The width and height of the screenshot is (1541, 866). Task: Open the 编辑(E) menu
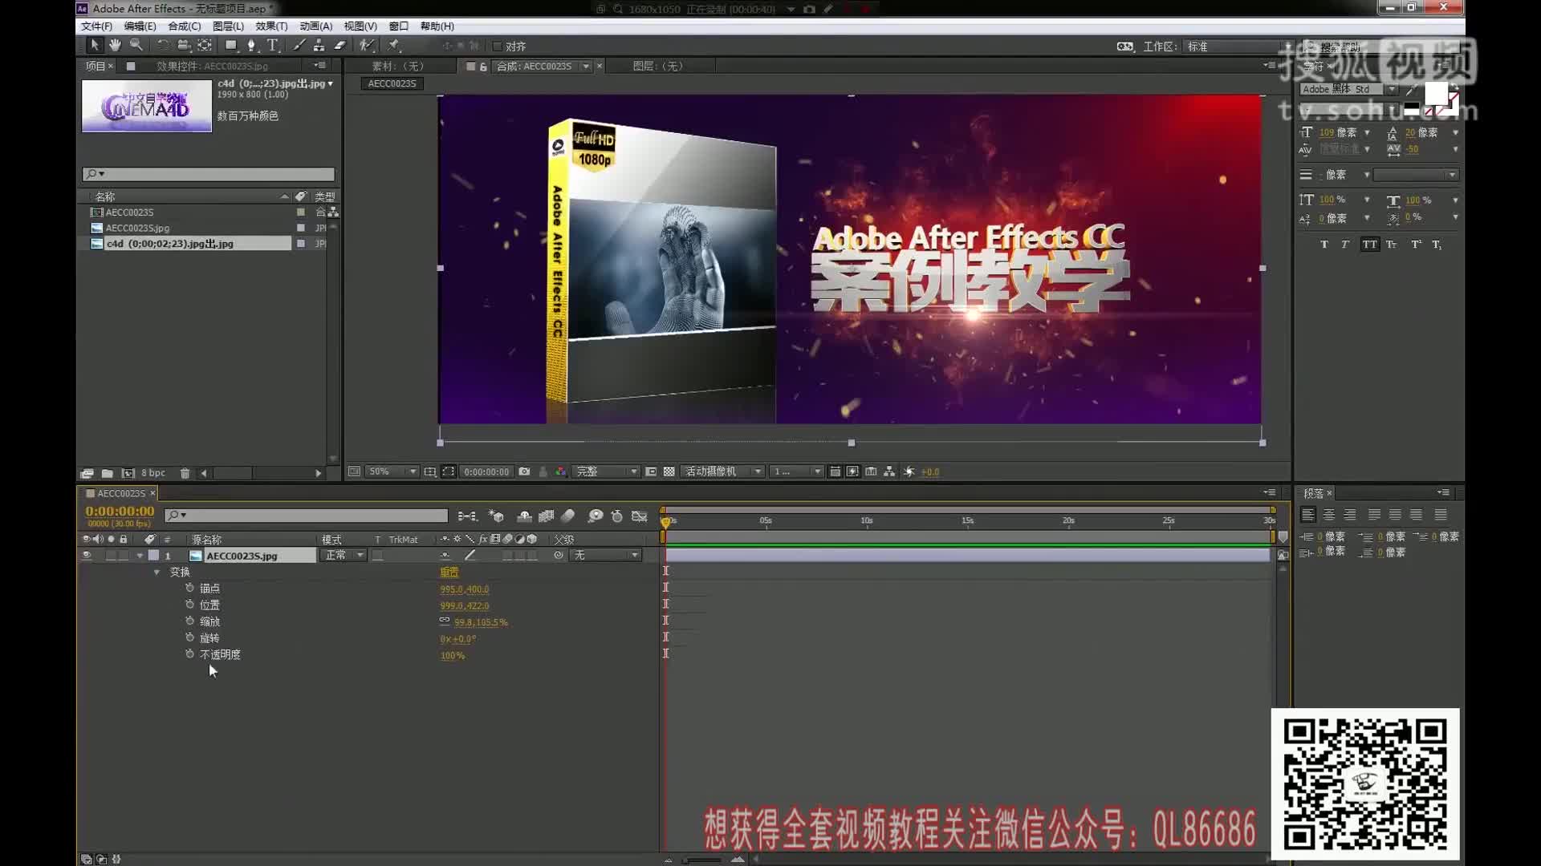click(x=140, y=26)
